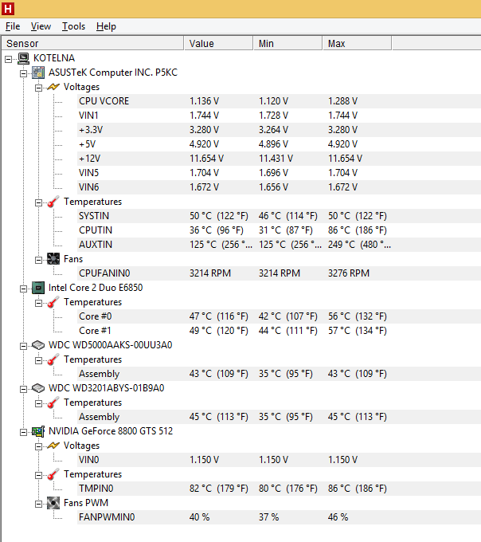Collapse the NVIDIA Fans PWM group
The width and height of the screenshot is (481, 542).
click(39, 505)
